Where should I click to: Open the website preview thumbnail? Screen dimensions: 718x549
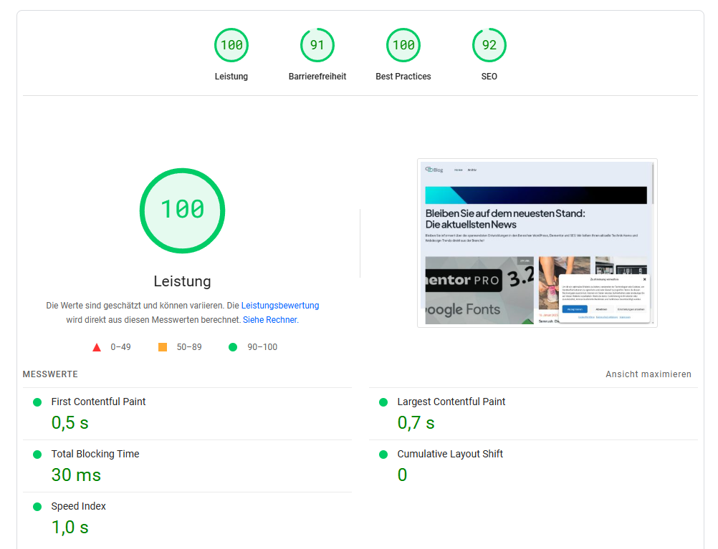point(537,243)
